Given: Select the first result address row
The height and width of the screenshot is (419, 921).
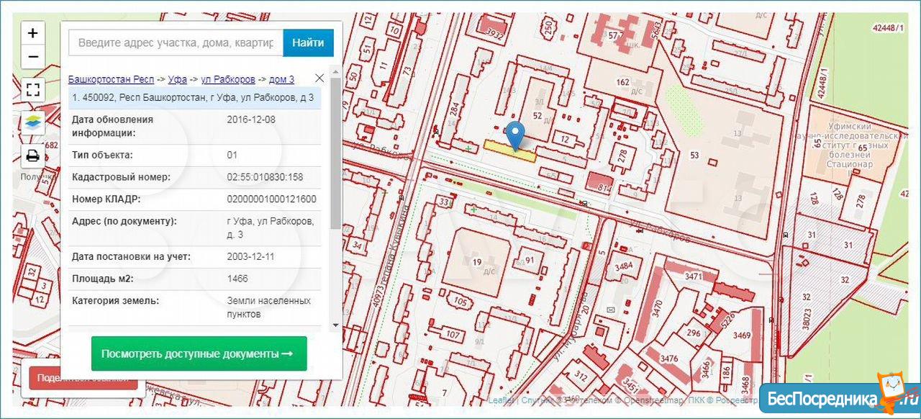Looking at the screenshot, I should pos(194,98).
